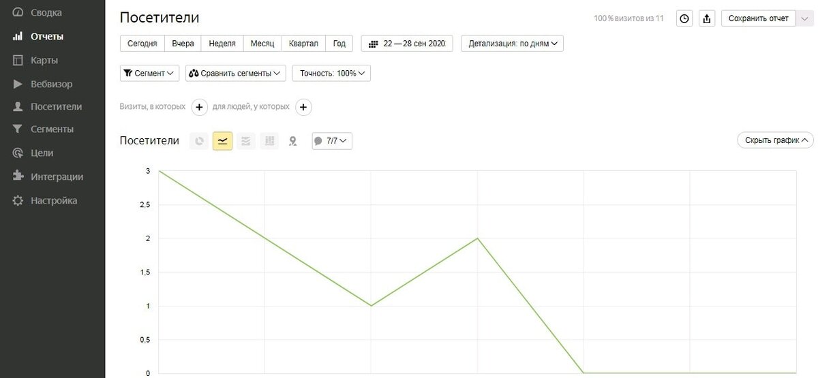Image resolution: width=818 pixels, height=378 pixels.
Task: Open Интеграции in the sidebar
Action: tap(57, 176)
